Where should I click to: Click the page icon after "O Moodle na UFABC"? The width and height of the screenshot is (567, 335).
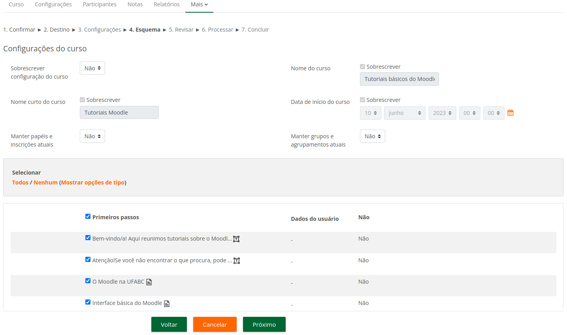[x=149, y=282]
